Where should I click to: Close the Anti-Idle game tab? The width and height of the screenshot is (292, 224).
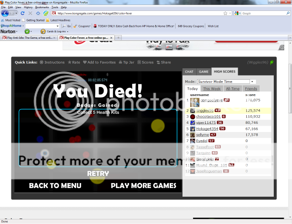point(54,38)
